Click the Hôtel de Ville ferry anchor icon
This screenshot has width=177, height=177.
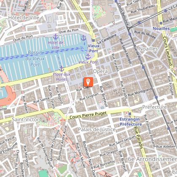pyautogui.click(x=56, y=37)
